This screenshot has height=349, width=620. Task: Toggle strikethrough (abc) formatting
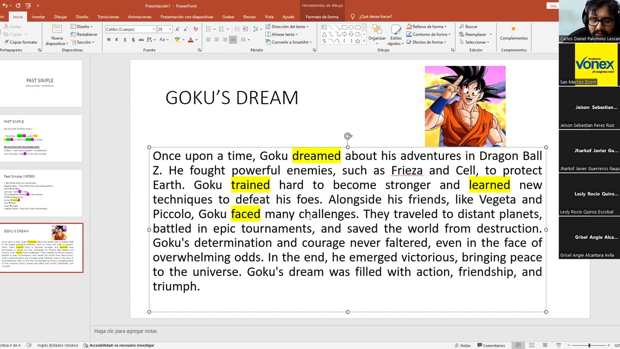pos(141,39)
